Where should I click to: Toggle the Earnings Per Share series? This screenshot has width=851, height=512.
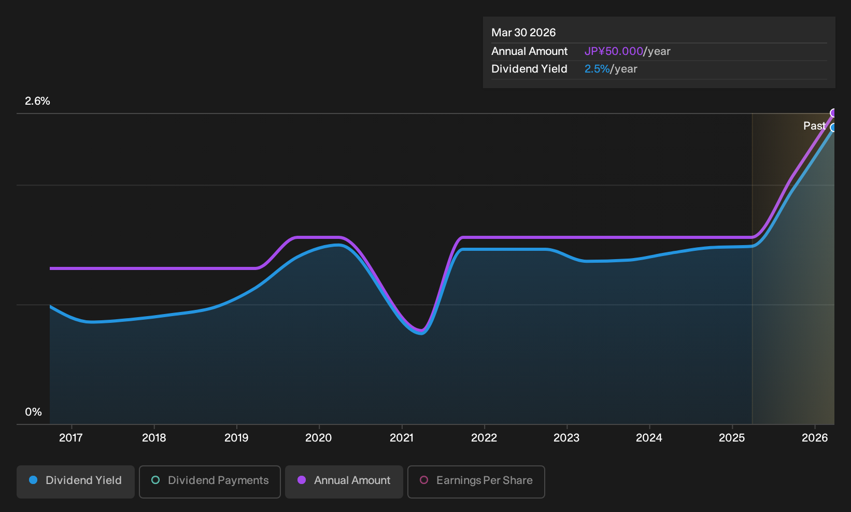click(476, 481)
